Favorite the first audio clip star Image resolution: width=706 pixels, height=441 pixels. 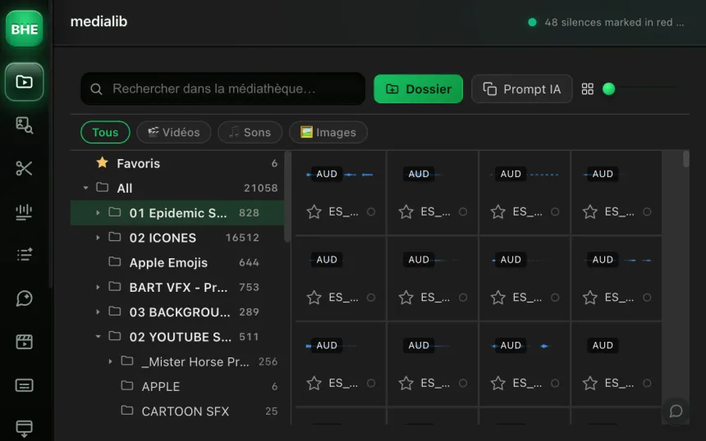(x=314, y=211)
